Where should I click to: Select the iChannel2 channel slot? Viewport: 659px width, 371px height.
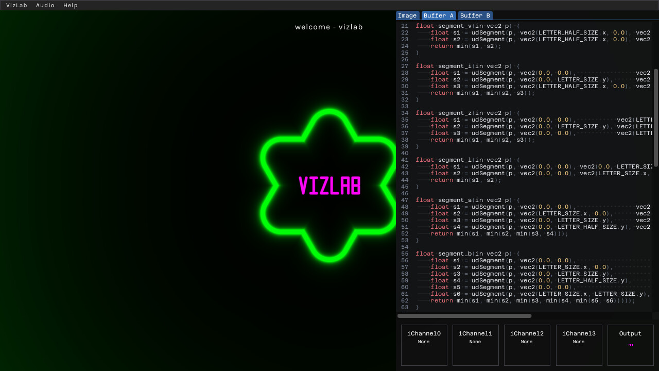pyautogui.click(x=527, y=345)
